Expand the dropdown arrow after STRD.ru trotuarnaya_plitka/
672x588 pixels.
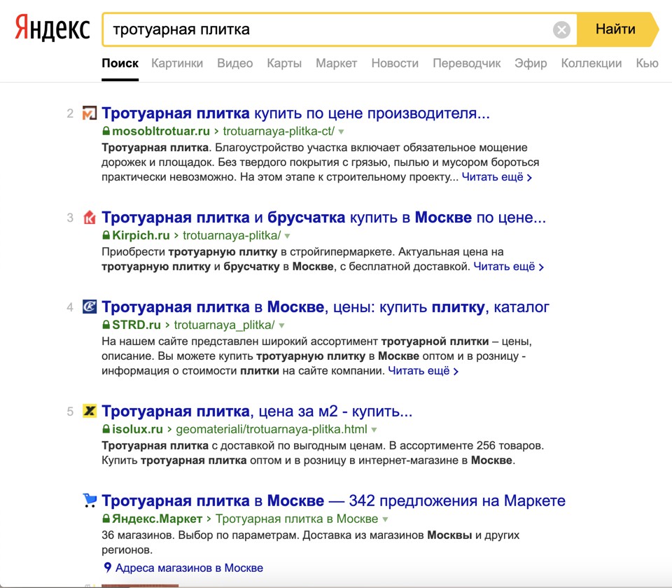(x=281, y=325)
